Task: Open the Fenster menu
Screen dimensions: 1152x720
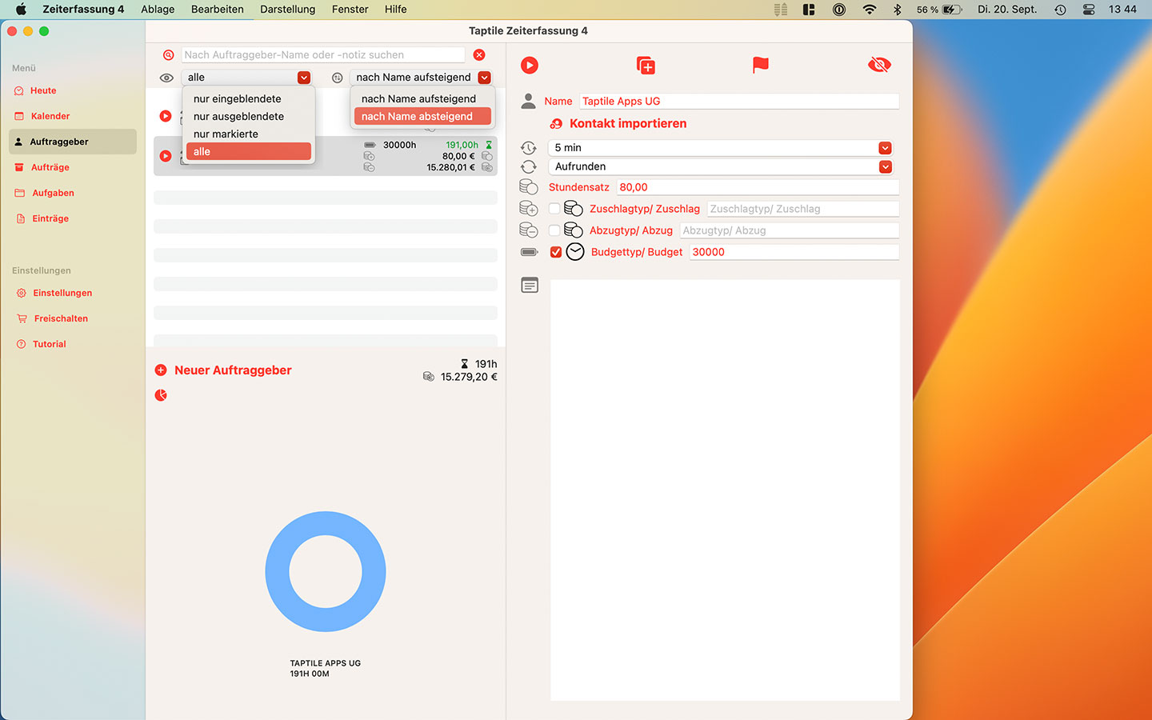Action: 350,10
